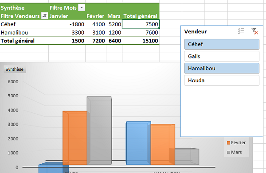This screenshot has width=266, height=173.
Task: Select Hamalibou's gray Mars bar
Action: click(187, 157)
